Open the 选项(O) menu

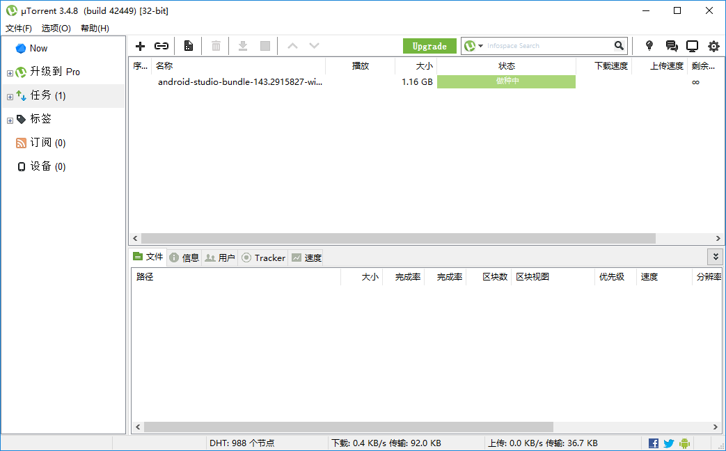click(x=56, y=29)
